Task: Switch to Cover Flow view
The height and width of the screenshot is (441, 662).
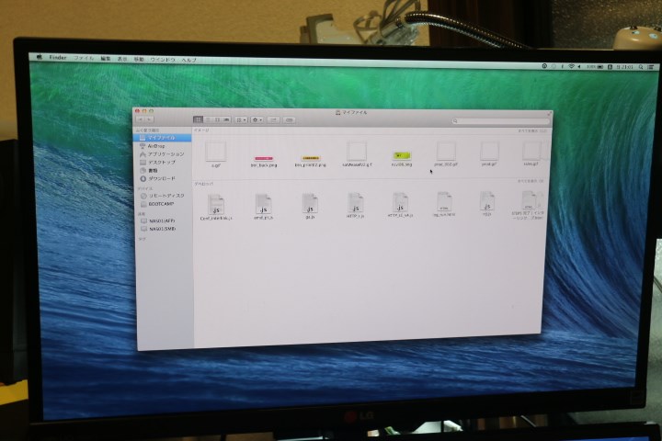Action: [x=226, y=119]
